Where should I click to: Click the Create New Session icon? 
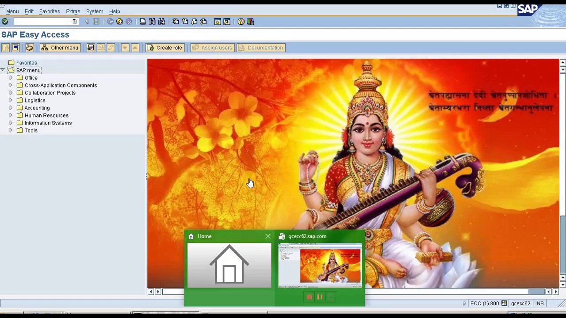pos(218,22)
